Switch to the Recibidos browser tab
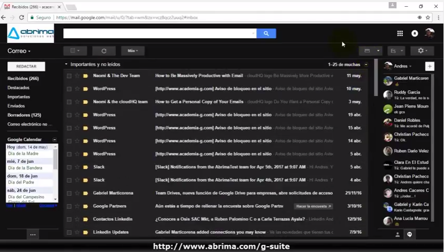Viewport: 444px width, 252px height. (x=33, y=7)
